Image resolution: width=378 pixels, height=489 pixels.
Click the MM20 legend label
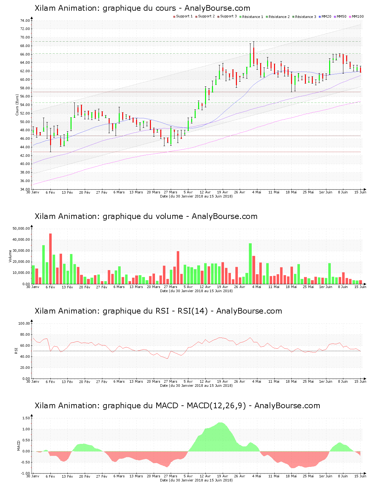[x=326, y=16]
